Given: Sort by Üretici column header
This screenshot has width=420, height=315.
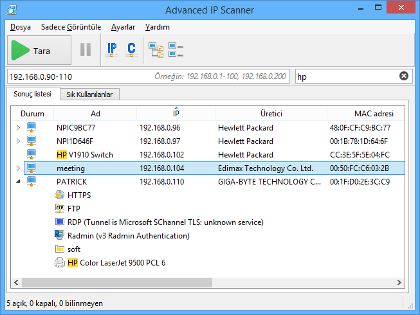Looking at the screenshot, I should (271, 113).
